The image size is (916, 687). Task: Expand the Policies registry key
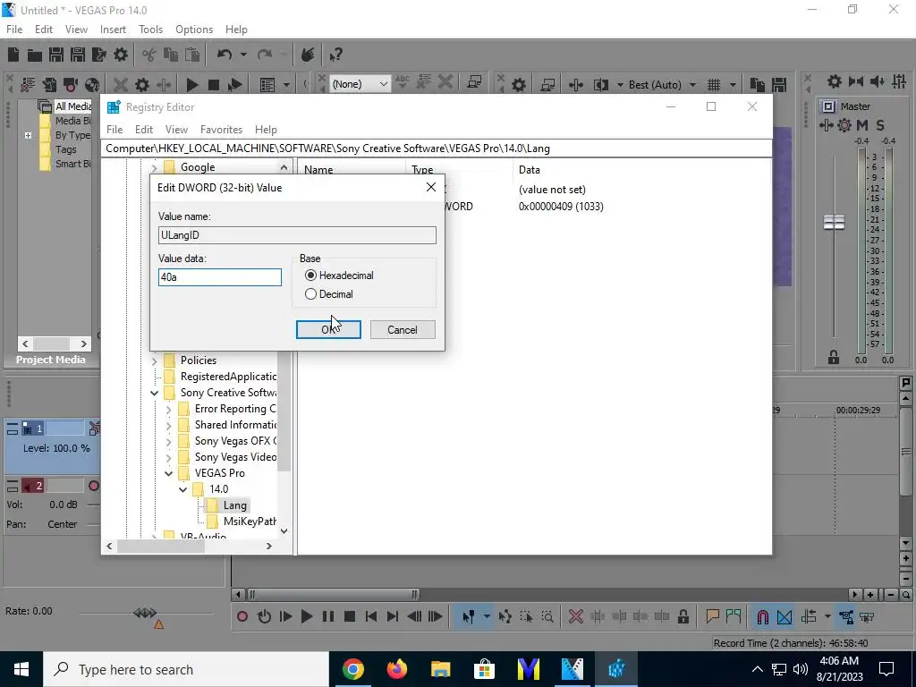pos(155,360)
